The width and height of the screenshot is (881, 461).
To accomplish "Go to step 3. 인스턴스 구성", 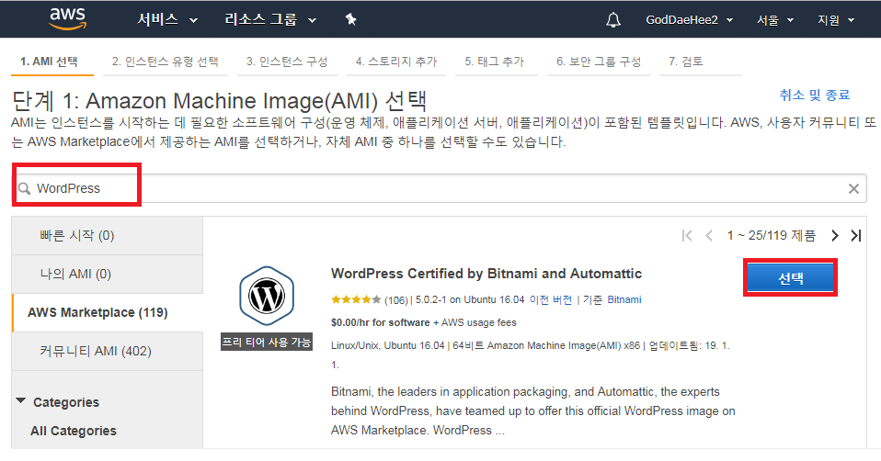I will [x=287, y=62].
